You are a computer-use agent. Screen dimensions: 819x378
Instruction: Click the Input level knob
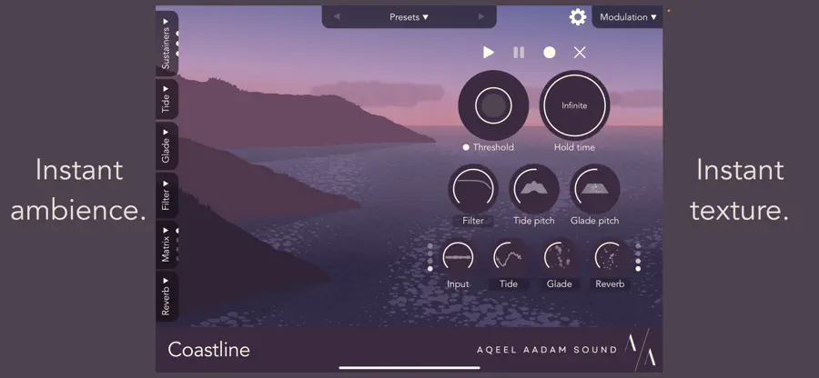(458, 257)
